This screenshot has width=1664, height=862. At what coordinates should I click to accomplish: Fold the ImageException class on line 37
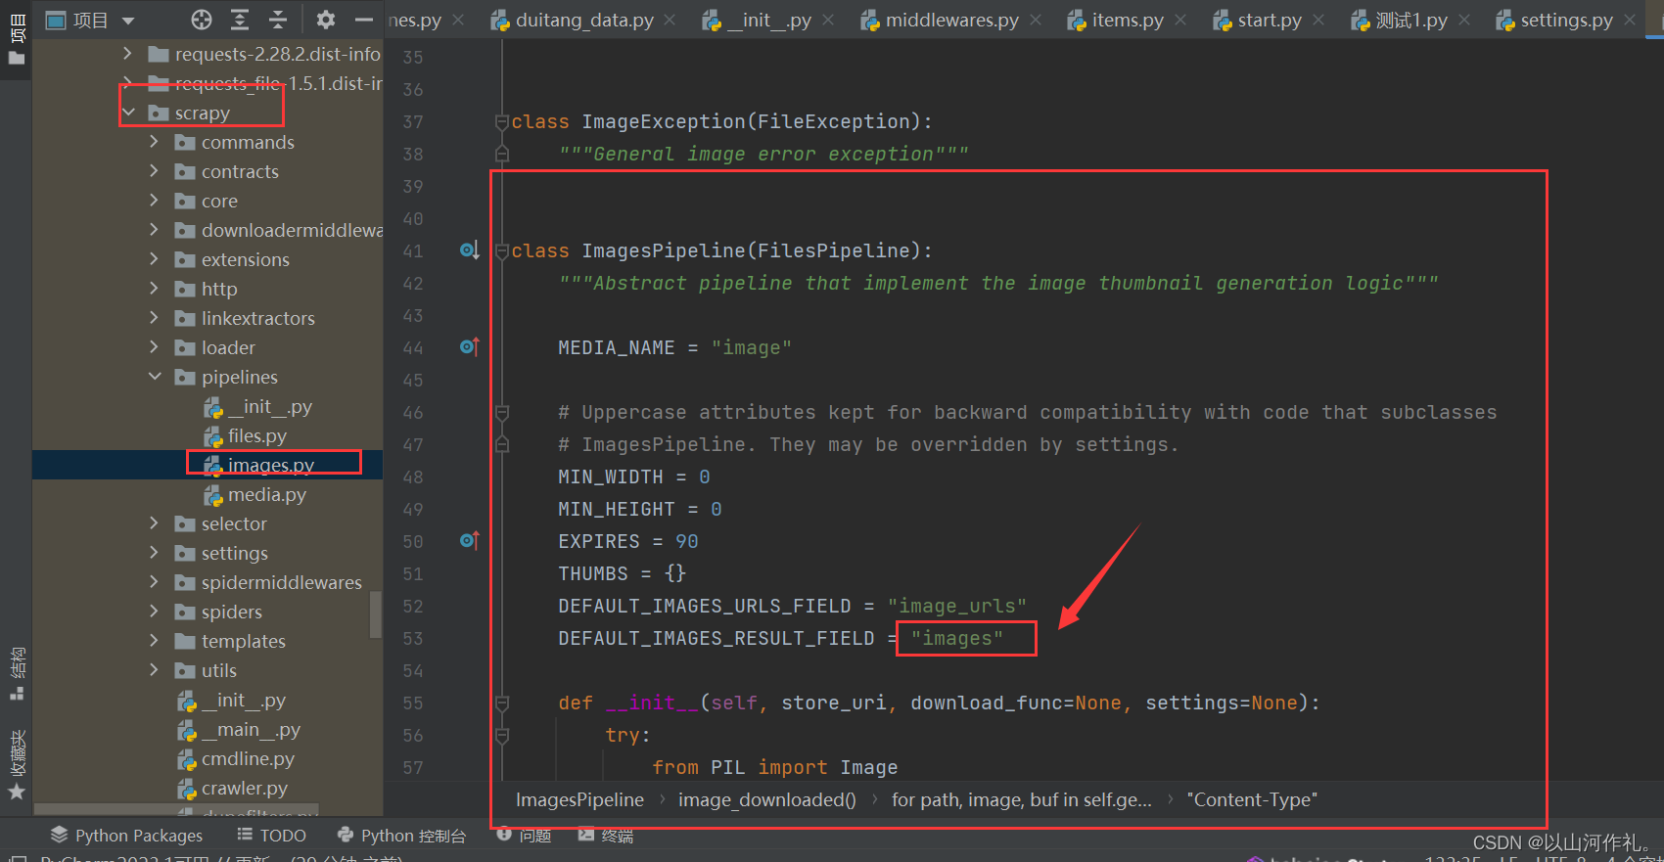click(502, 121)
